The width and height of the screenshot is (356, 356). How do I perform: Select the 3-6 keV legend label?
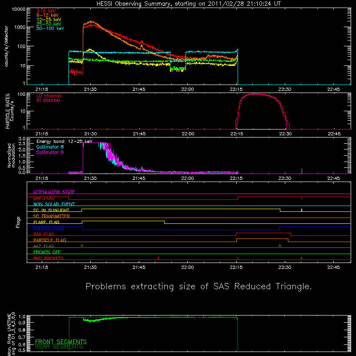tap(46, 11)
